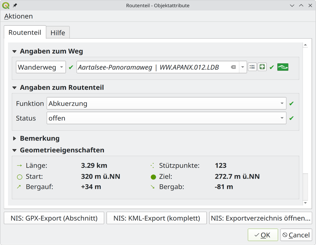Click the Bergauf upward arrow icon
This screenshot has width=316, height=245.
(x=19, y=187)
